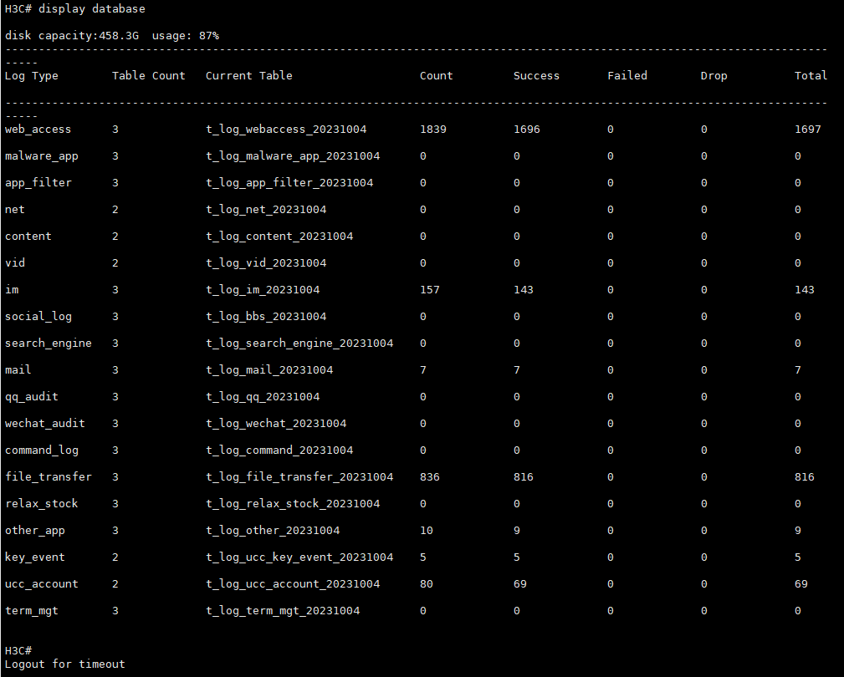
Task: Click the 'Table Count' column header
Action: click(149, 76)
